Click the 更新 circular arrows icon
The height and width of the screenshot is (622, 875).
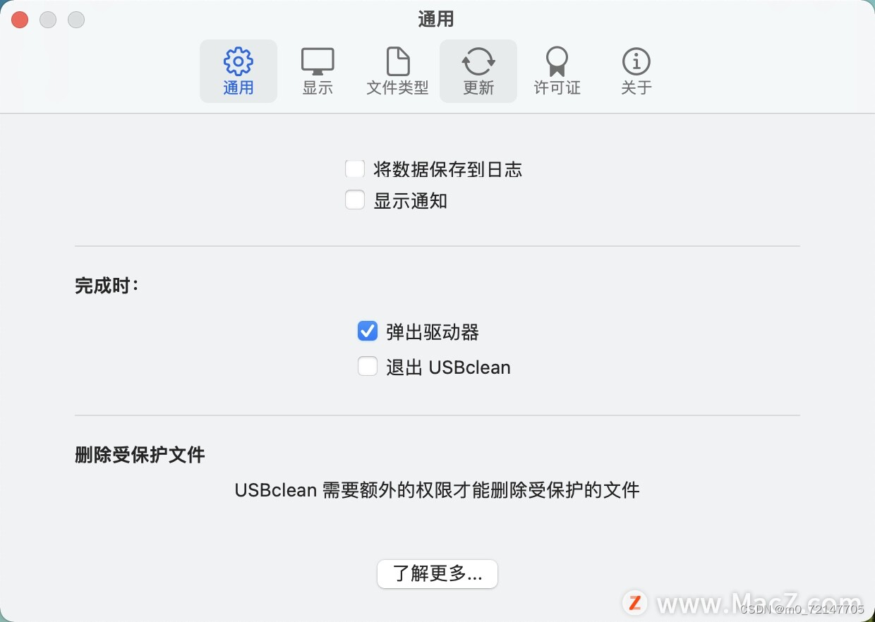478,61
